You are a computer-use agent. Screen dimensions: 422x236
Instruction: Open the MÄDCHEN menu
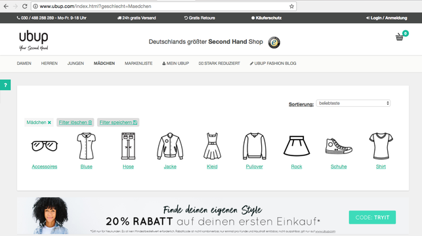(104, 64)
